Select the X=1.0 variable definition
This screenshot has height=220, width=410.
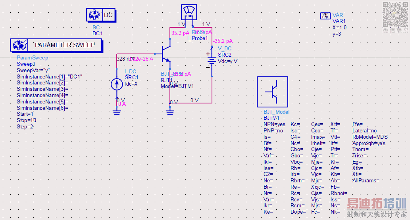point(339,27)
